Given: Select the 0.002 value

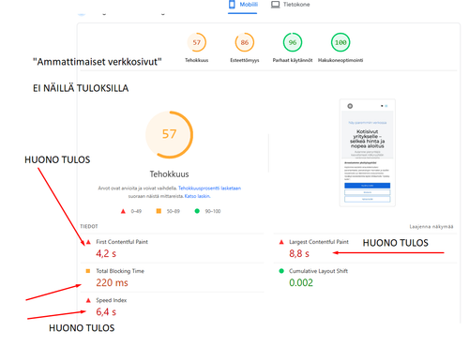Looking at the screenshot, I should (301, 282).
